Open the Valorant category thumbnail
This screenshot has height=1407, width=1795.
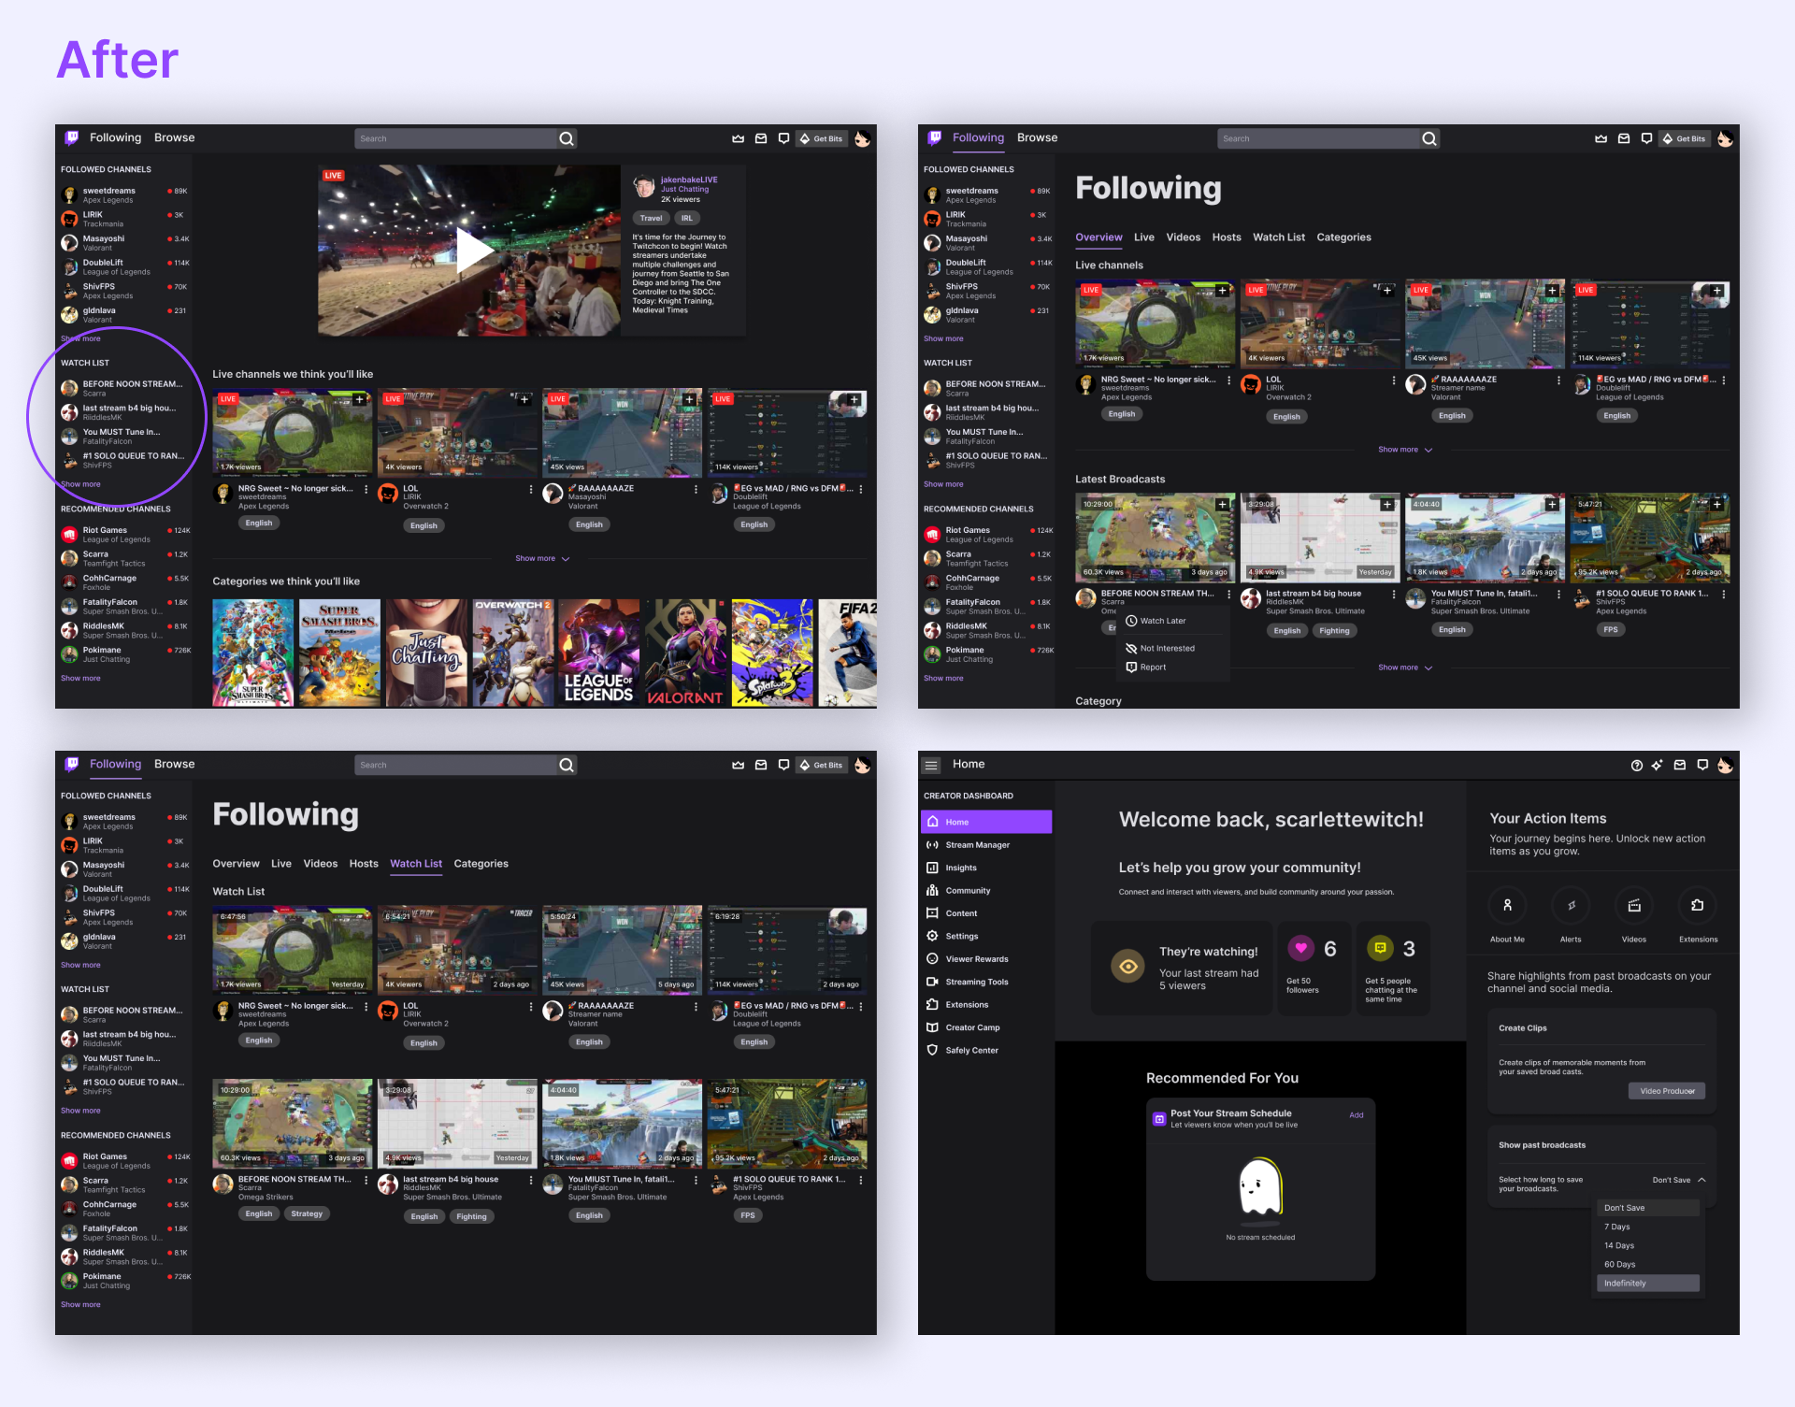click(x=685, y=653)
